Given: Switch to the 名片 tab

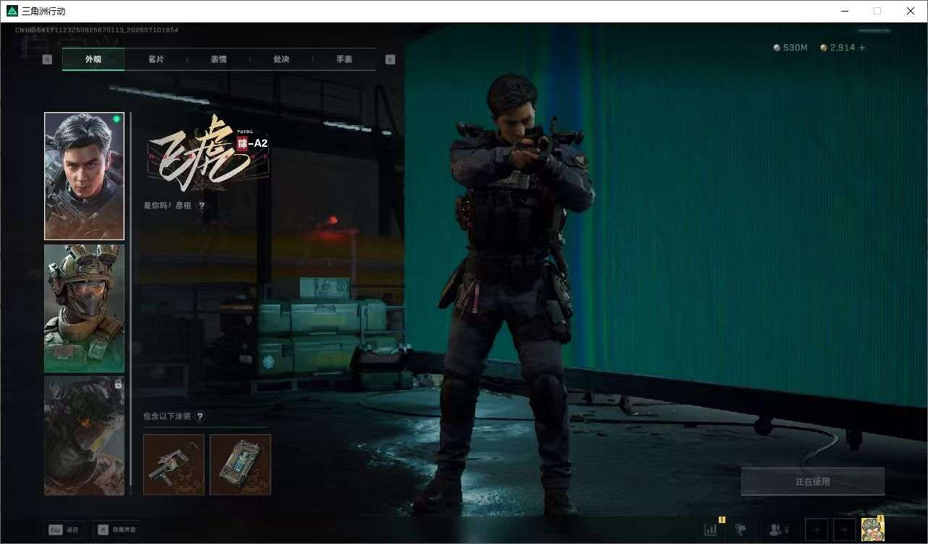Looking at the screenshot, I should click(156, 59).
